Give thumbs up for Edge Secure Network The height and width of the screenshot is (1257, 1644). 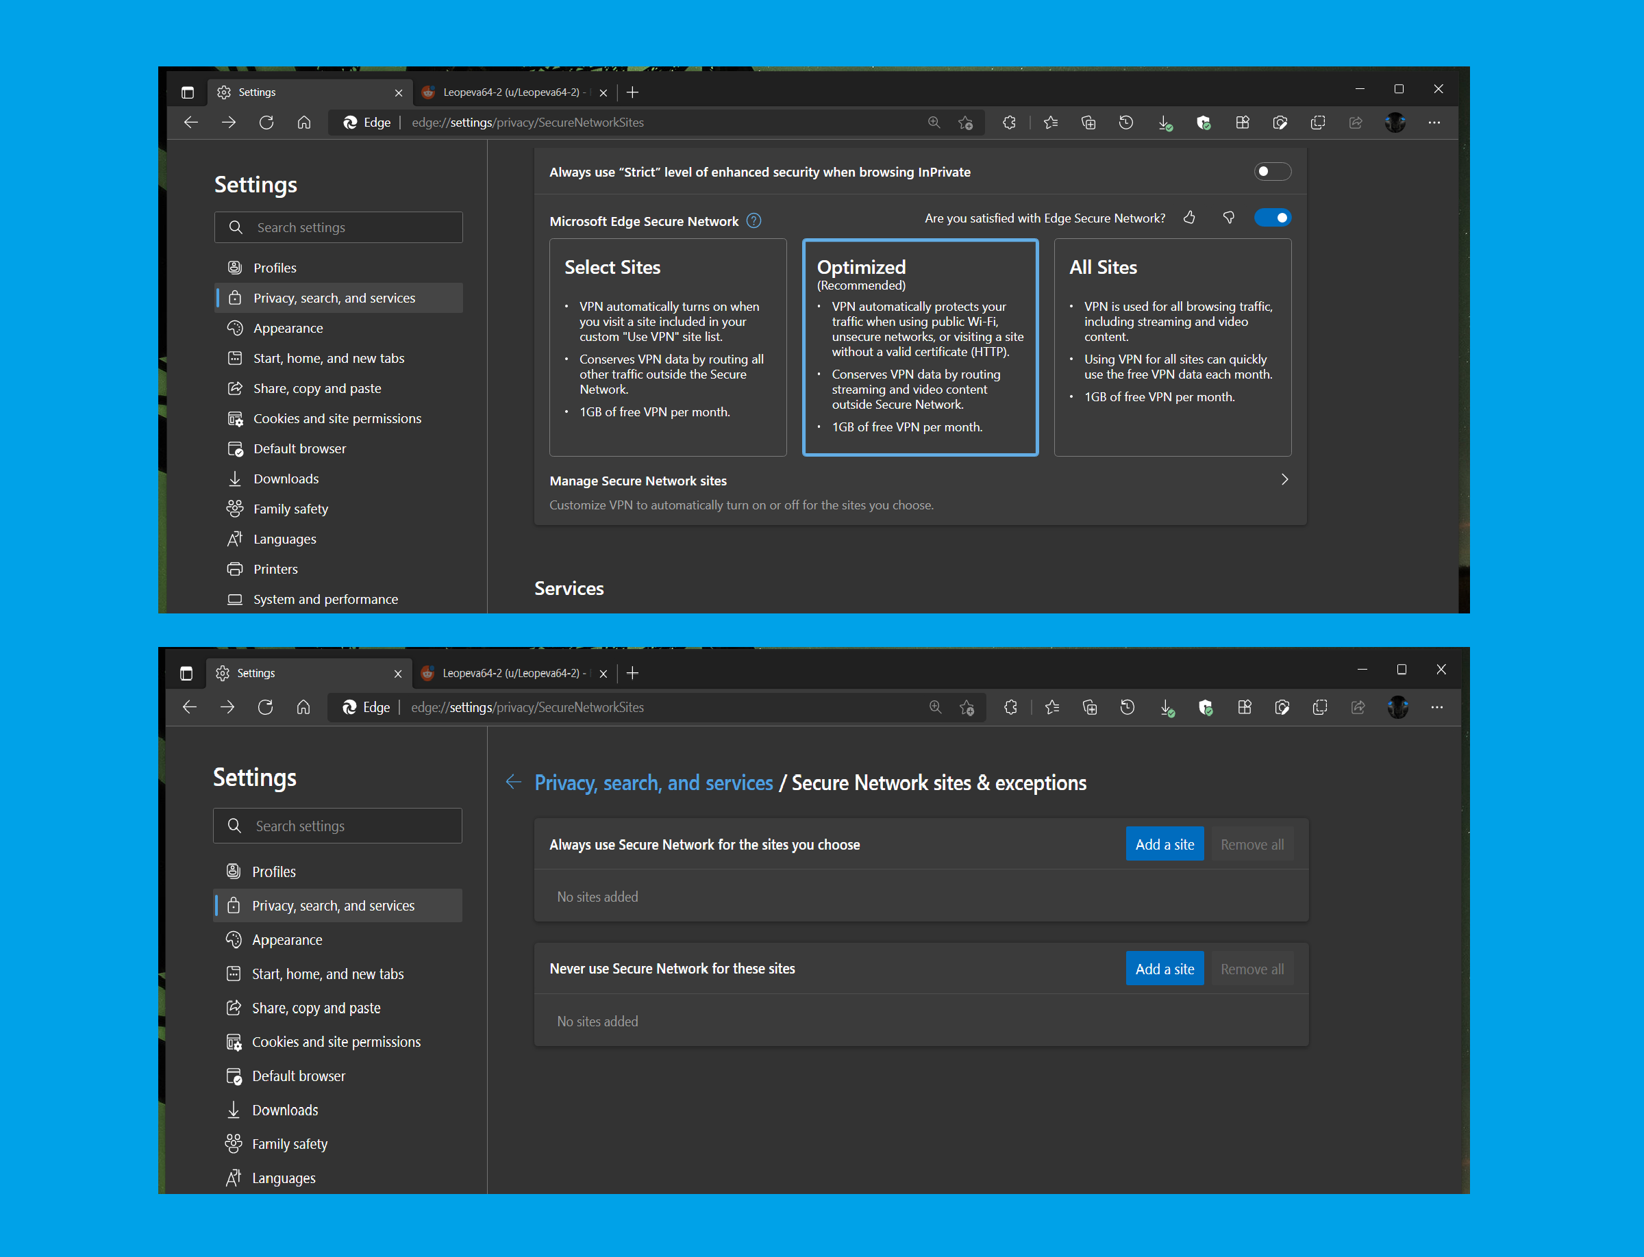tap(1189, 218)
